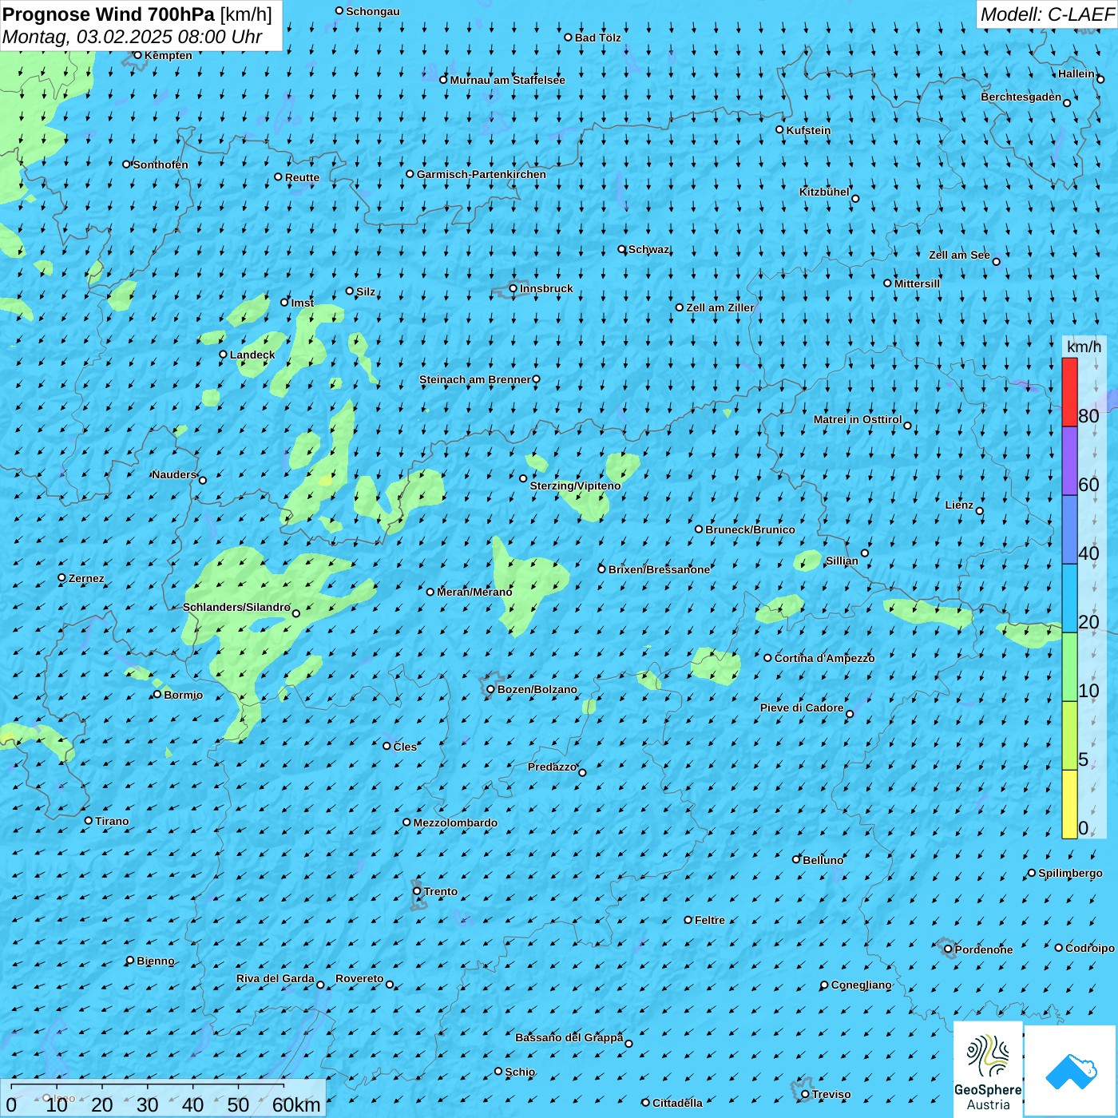The width and height of the screenshot is (1118, 1118).
Task: Click the Belluno city label
Action: click(823, 860)
